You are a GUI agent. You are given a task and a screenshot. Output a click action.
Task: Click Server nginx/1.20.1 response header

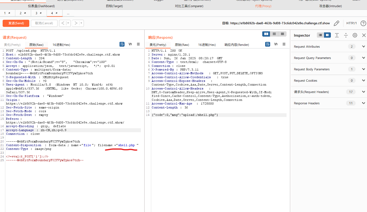[171, 55]
